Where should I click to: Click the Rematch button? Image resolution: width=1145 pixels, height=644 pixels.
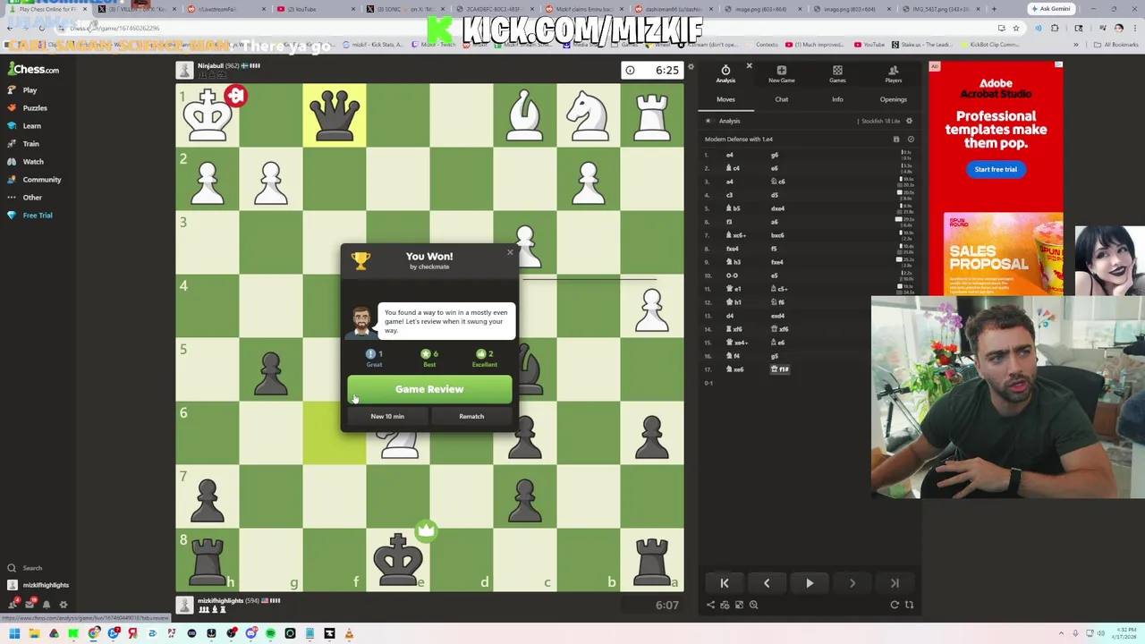(471, 416)
